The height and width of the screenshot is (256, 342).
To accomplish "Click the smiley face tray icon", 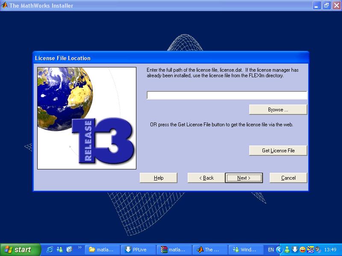I will [303, 250].
